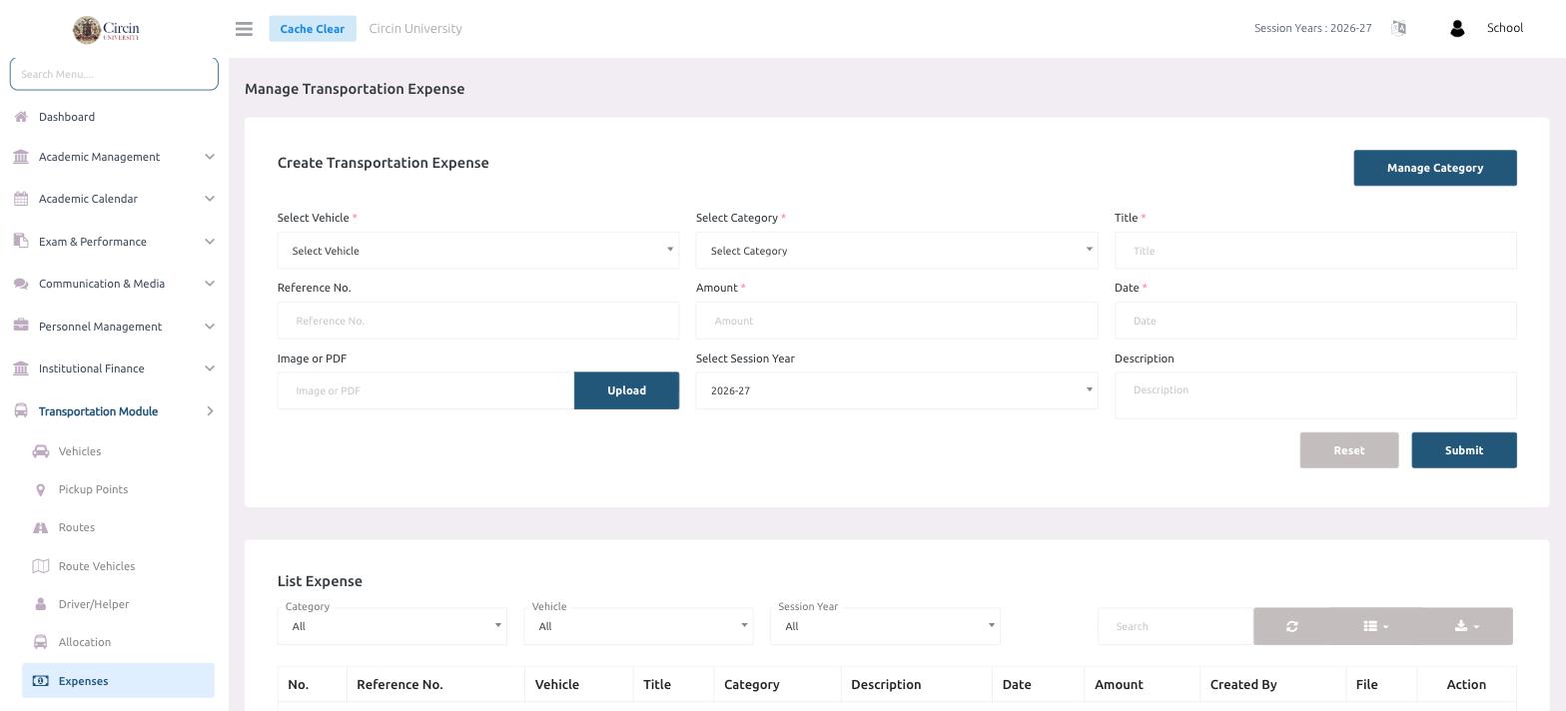This screenshot has height=711, width=1566.
Task: Expand Personnel Management chevron
Action: point(210,326)
